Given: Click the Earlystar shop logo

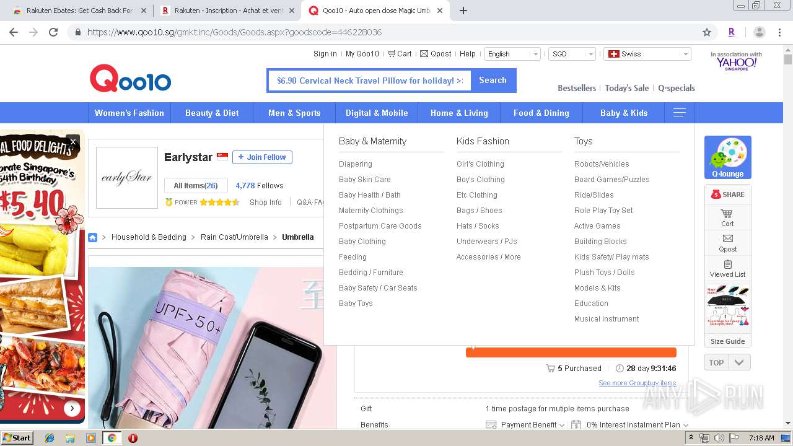Looking at the screenshot, I should 127,178.
